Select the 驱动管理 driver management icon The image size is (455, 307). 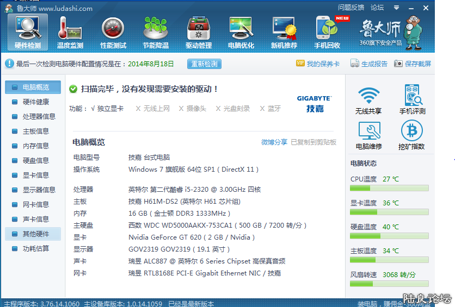(x=199, y=32)
